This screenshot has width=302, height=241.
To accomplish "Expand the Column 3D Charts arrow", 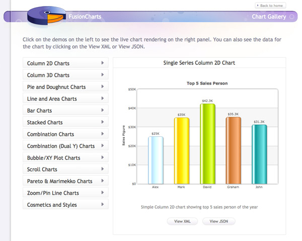I will coord(103,75).
